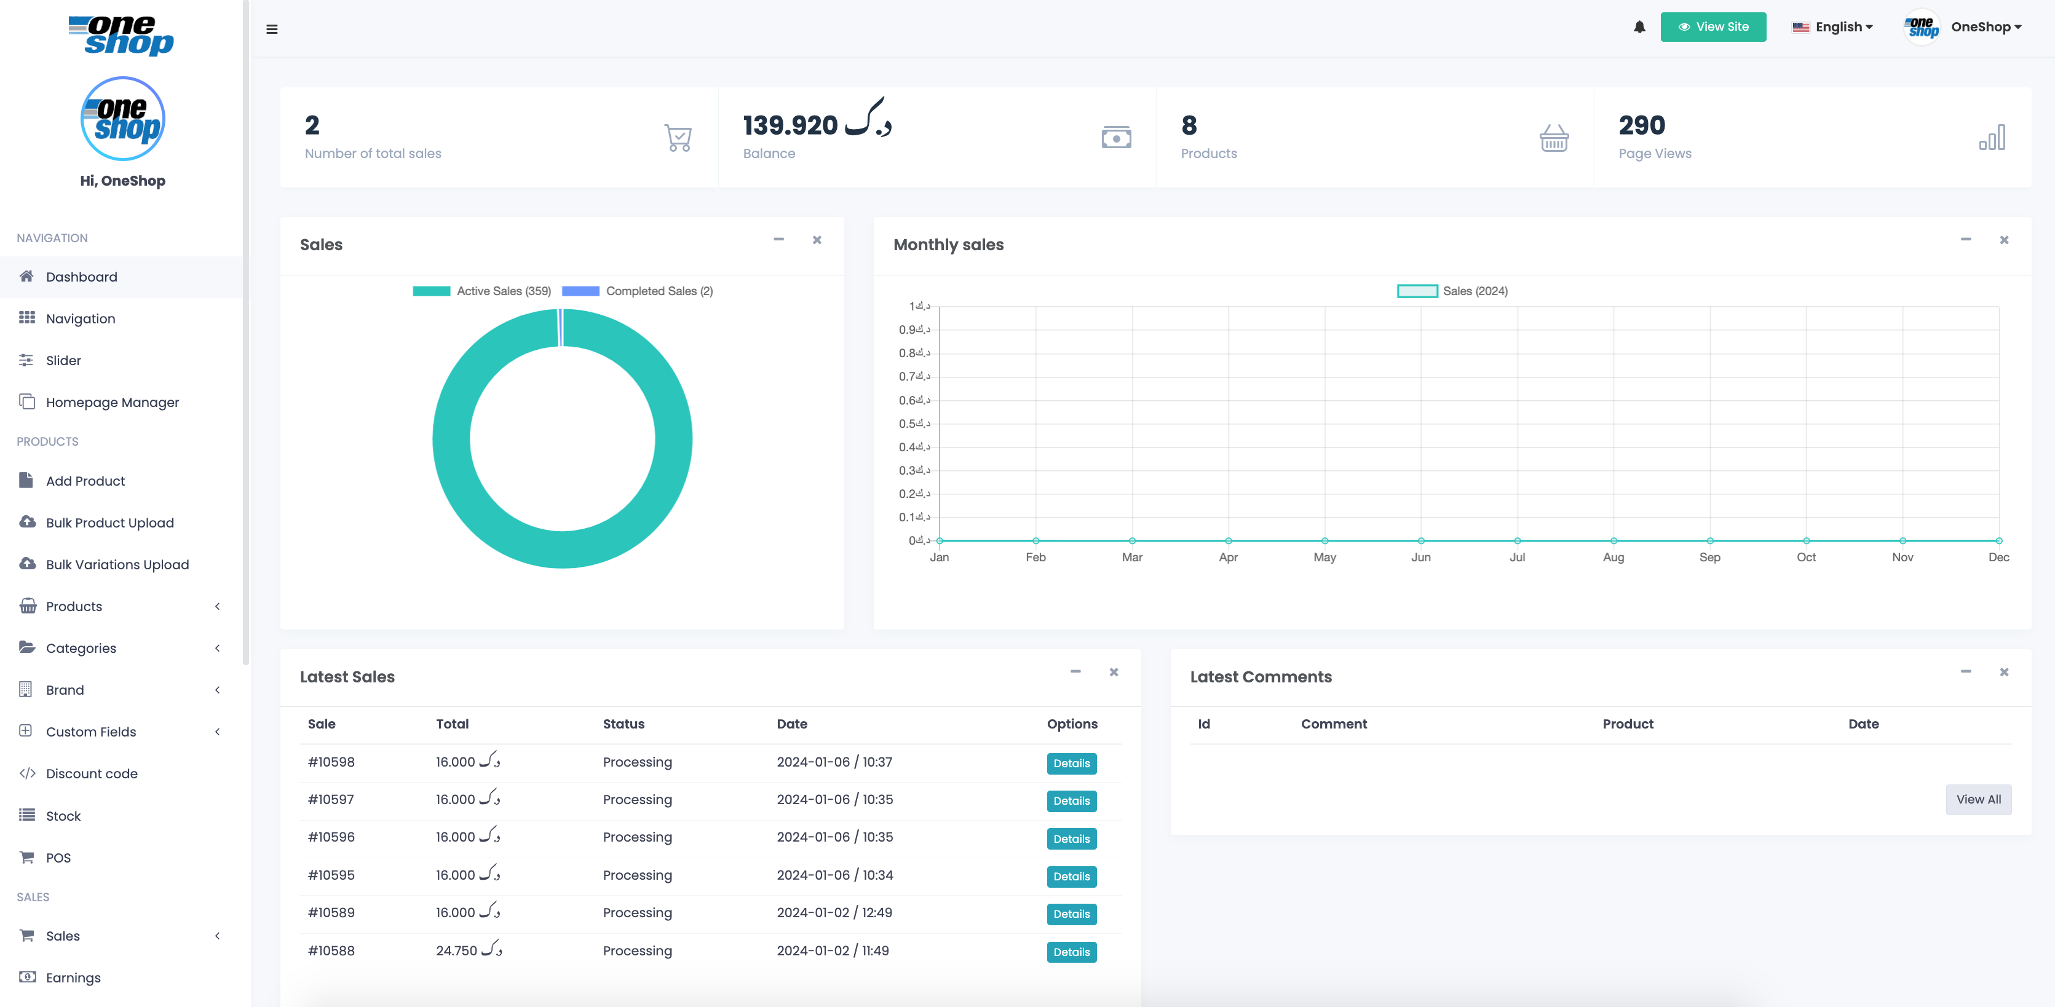This screenshot has width=2055, height=1007.
Task: Click the POS cart icon
Action: coord(27,857)
